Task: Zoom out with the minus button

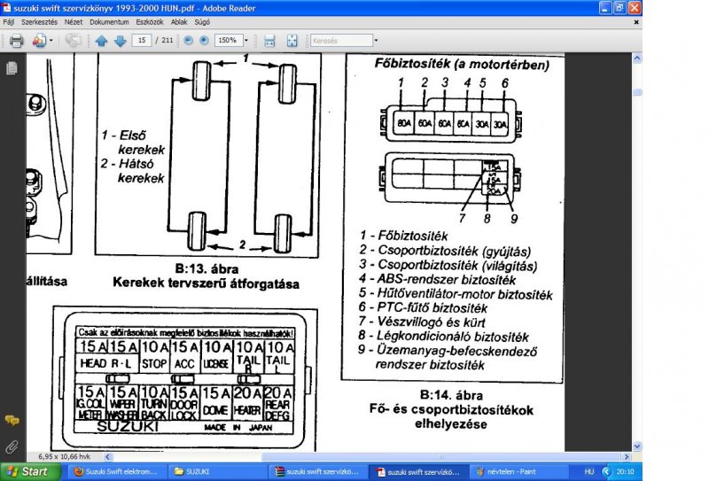Action: point(189,40)
